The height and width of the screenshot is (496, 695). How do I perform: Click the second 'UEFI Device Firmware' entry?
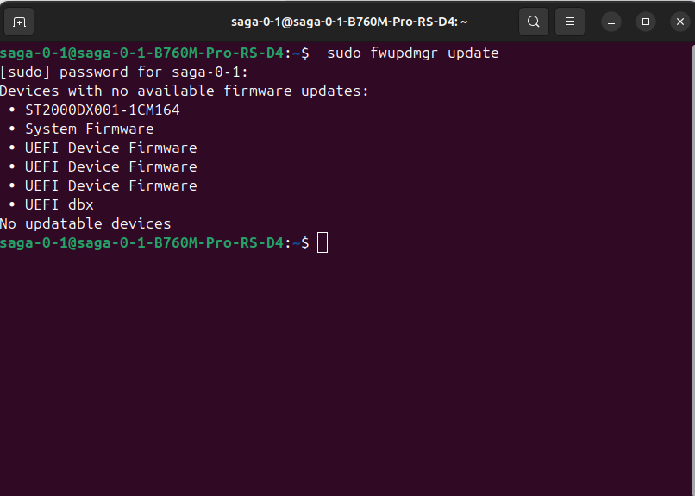point(110,167)
